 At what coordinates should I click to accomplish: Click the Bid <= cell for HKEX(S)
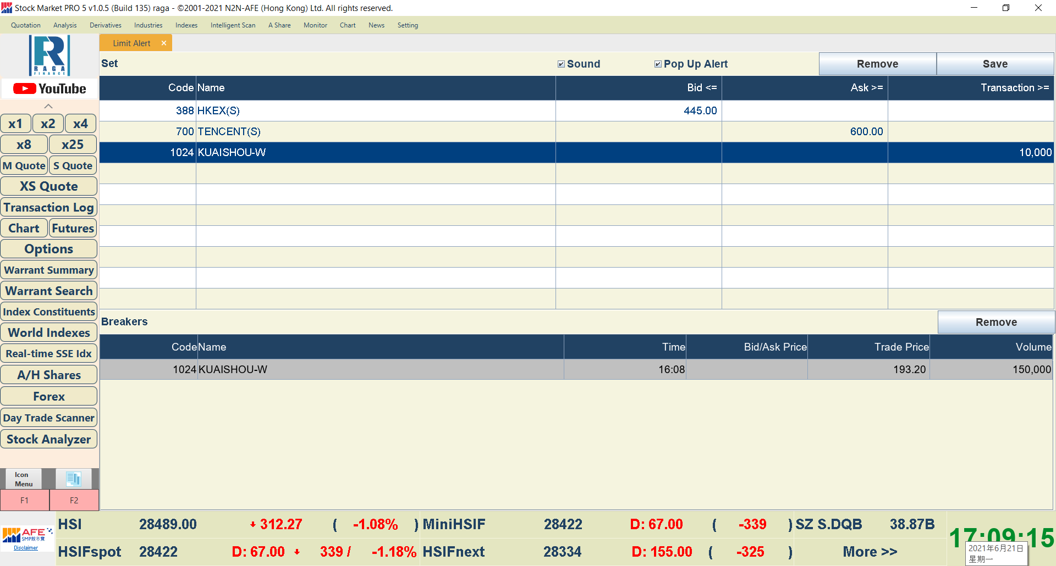pos(638,110)
